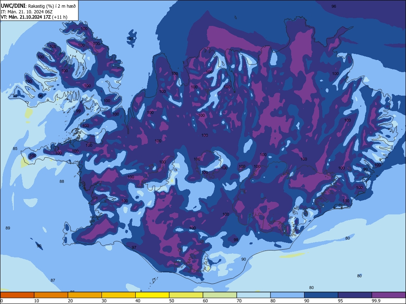
Task: Click the '89' humidity value over the sea
Action: pyautogui.click(x=8, y=228)
